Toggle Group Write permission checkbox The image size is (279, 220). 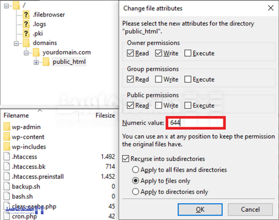pos(159,79)
